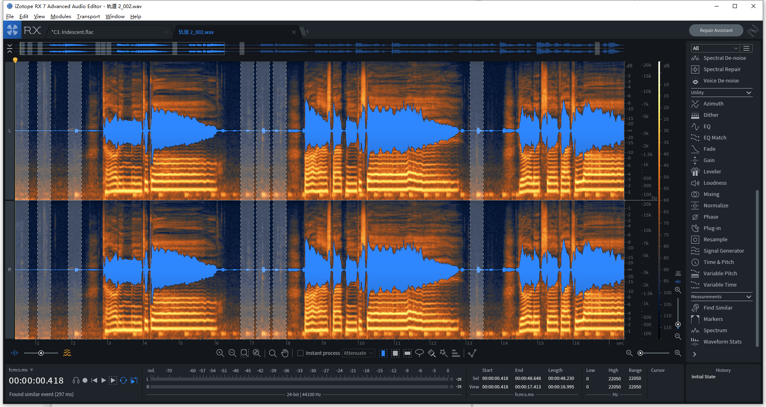
Task: Start playback with the Play button
Action: (x=104, y=380)
